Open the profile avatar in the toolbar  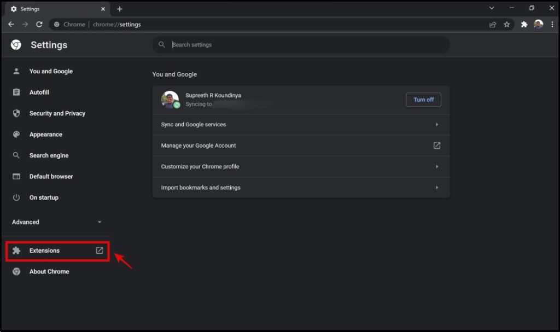click(x=538, y=24)
